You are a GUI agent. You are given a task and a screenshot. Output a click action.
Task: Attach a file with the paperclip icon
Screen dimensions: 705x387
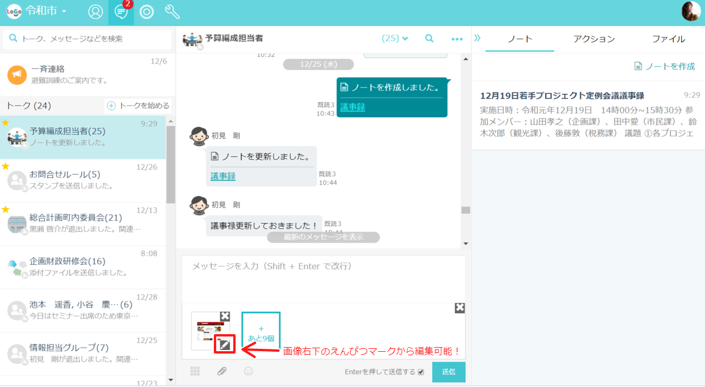coord(221,372)
